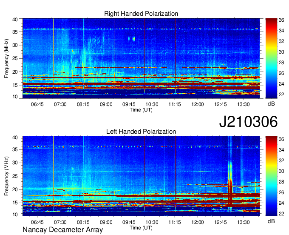Screen dimensions: 289x235
Task: Click 35 MHz frequency tick on Left Handed plot
Action: 15,149
